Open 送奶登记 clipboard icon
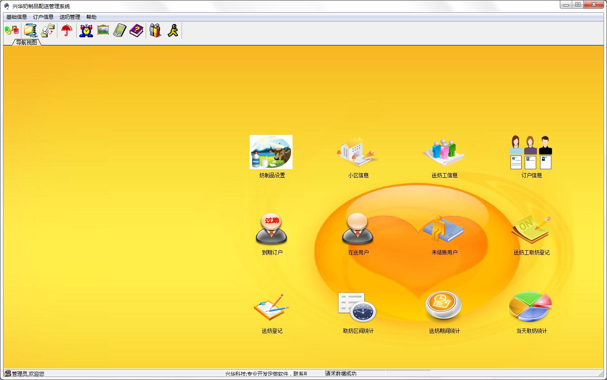The width and height of the screenshot is (607, 380). (x=272, y=307)
